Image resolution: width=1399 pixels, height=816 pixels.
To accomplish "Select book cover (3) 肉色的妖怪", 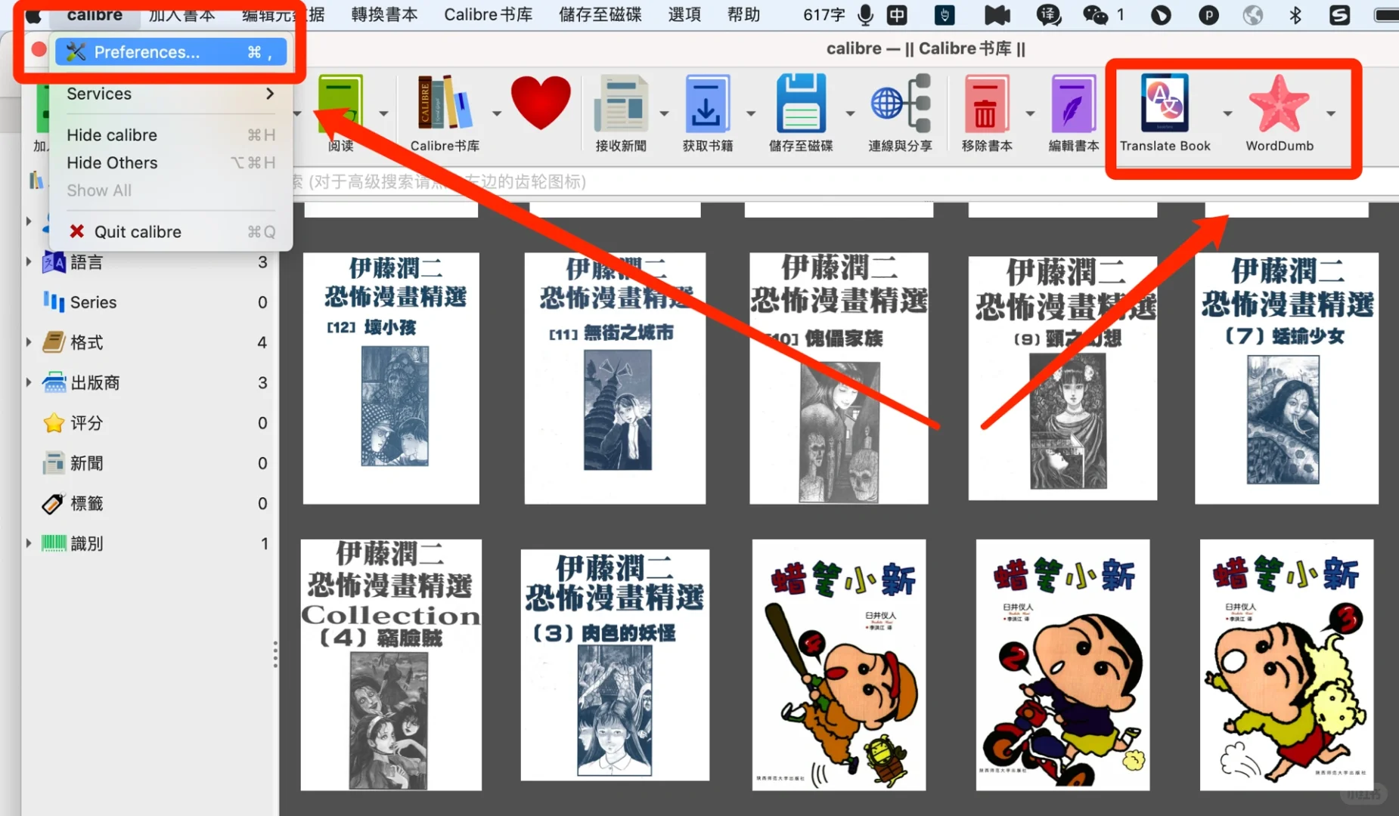I will point(615,665).
